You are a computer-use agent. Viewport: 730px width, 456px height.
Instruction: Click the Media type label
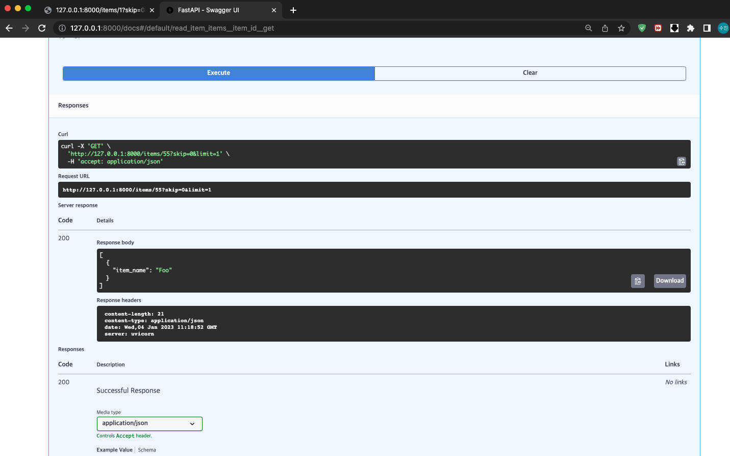pos(109,413)
